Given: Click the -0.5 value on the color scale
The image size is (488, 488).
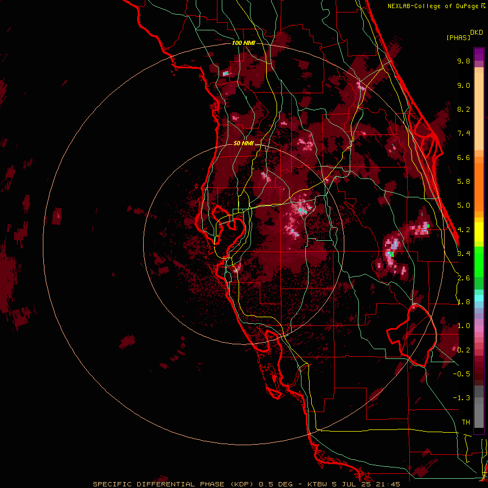Looking at the screenshot, I should tap(461, 374).
